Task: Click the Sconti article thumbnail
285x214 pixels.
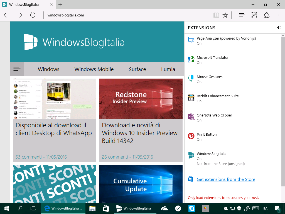Action: 55,184
